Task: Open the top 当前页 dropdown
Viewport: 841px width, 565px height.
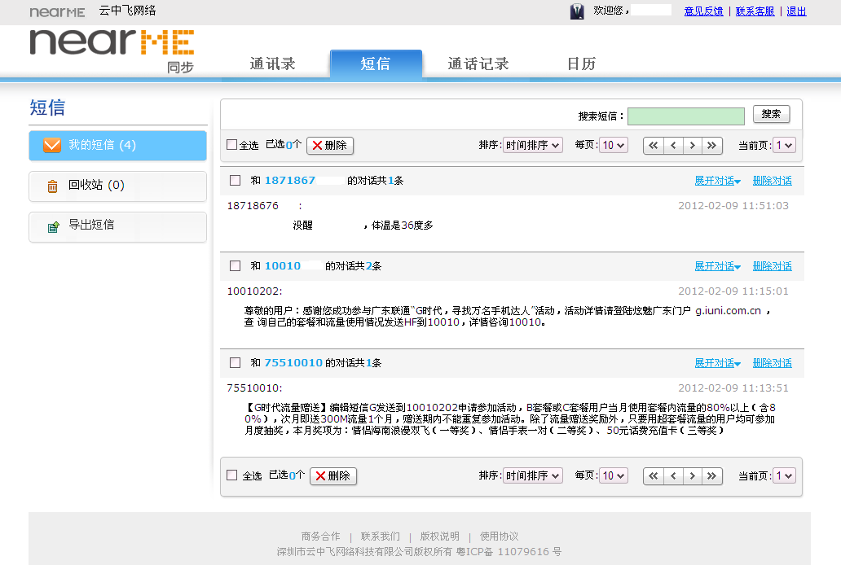Action: [784, 145]
